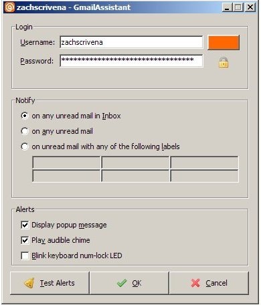Screen dimensions: 261x305
Task: Focus the Password input field
Action: [131, 61]
